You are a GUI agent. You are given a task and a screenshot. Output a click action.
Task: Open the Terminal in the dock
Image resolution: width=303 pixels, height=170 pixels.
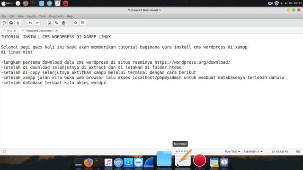click(98, 162)
